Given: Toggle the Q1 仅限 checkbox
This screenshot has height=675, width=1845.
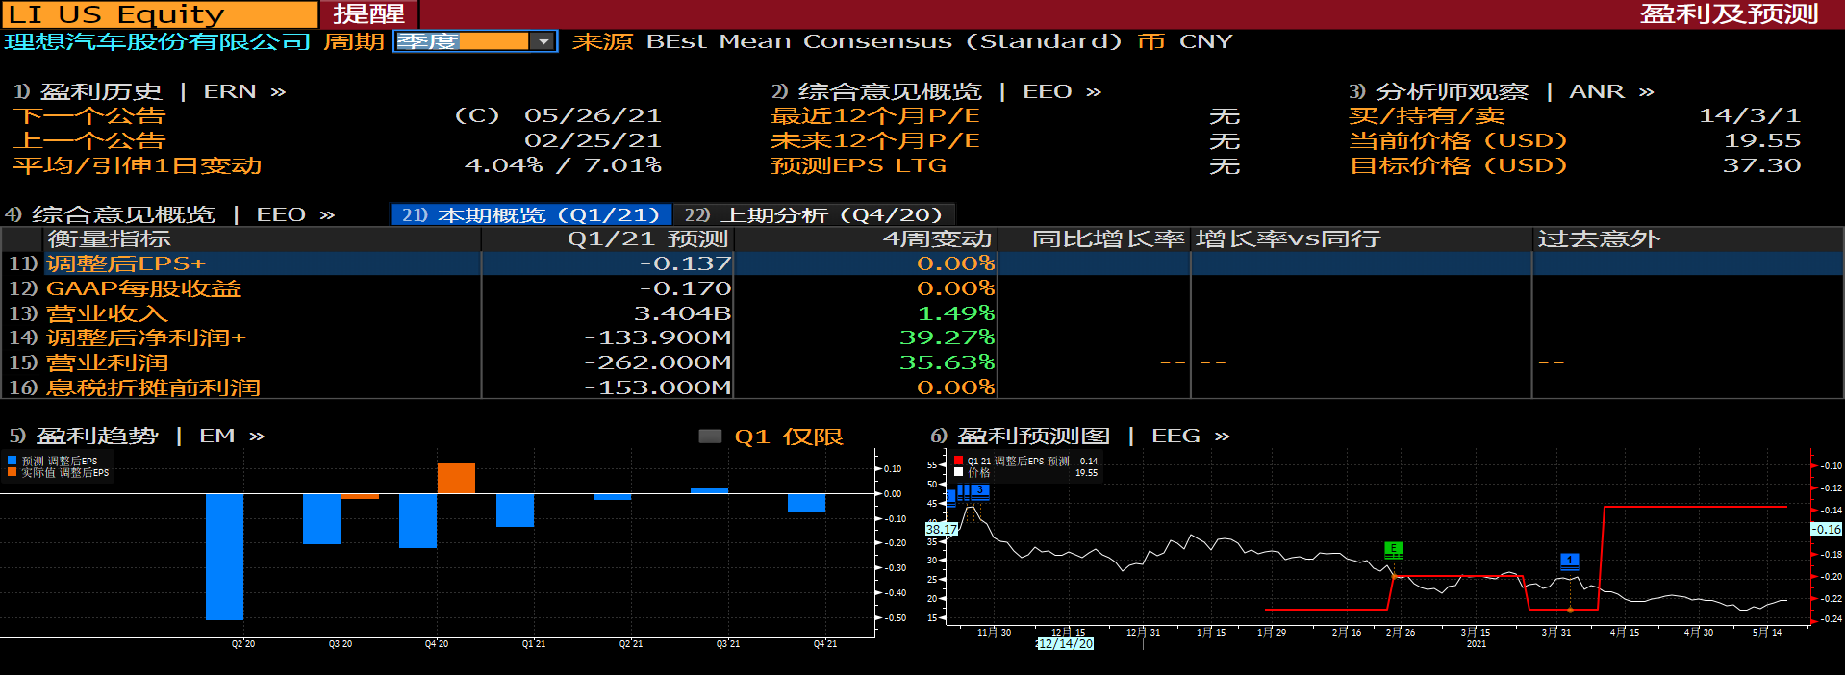Looking at the screenshot, I should [710, 437].
